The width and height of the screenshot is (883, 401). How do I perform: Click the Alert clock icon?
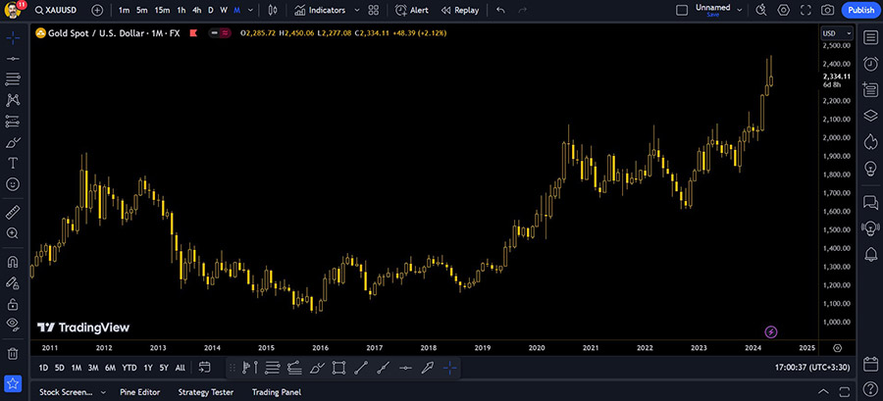coord(412,10)
